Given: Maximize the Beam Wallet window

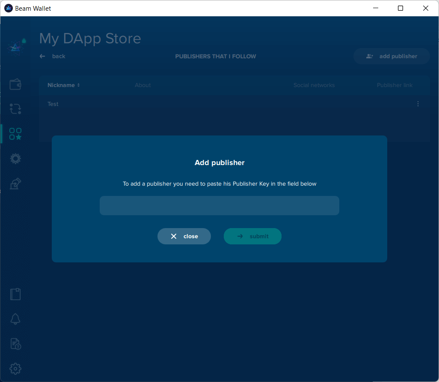Looking at the screenshot, I should 400,8.
